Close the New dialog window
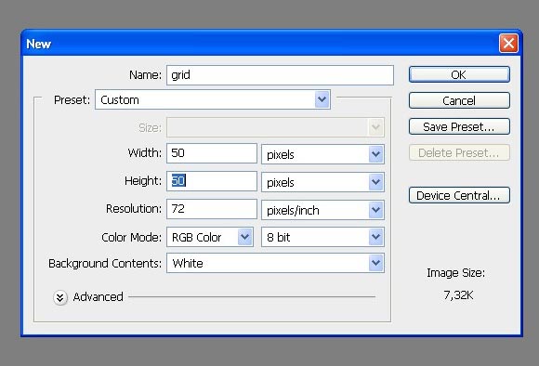 (508, 44)
